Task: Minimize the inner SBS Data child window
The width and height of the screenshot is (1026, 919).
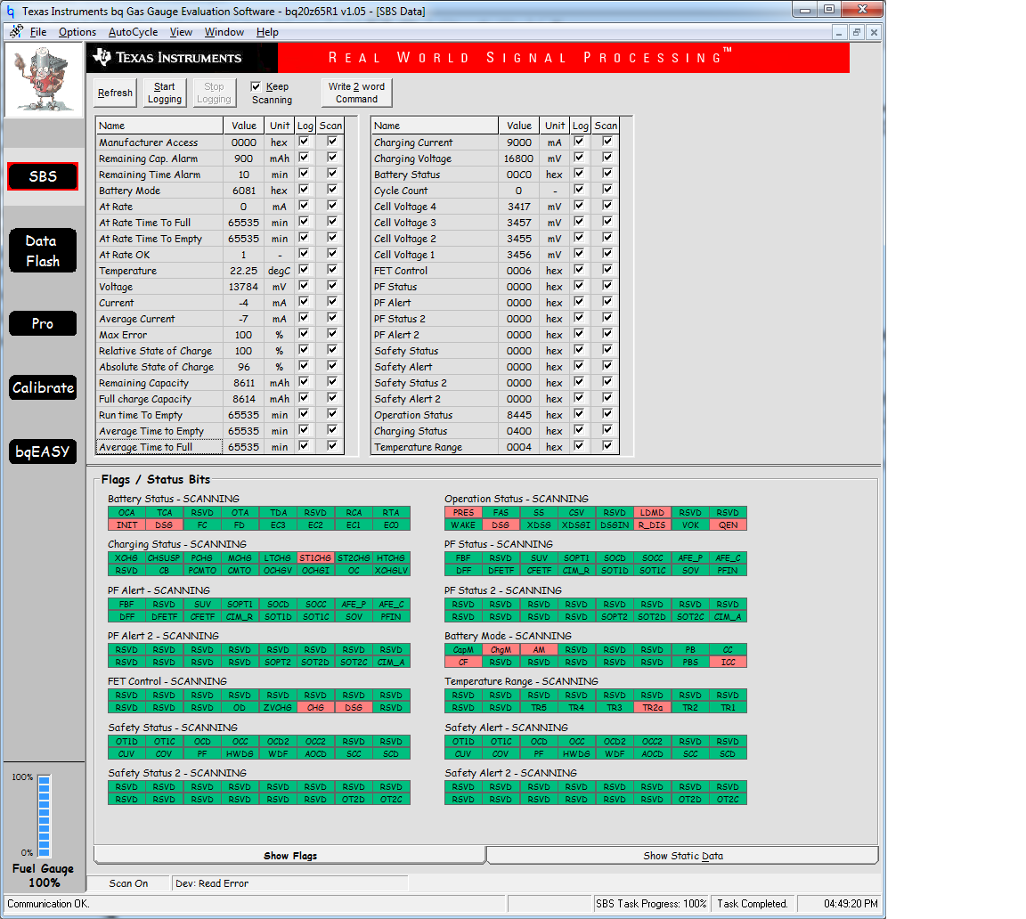Action: [840, 32]
